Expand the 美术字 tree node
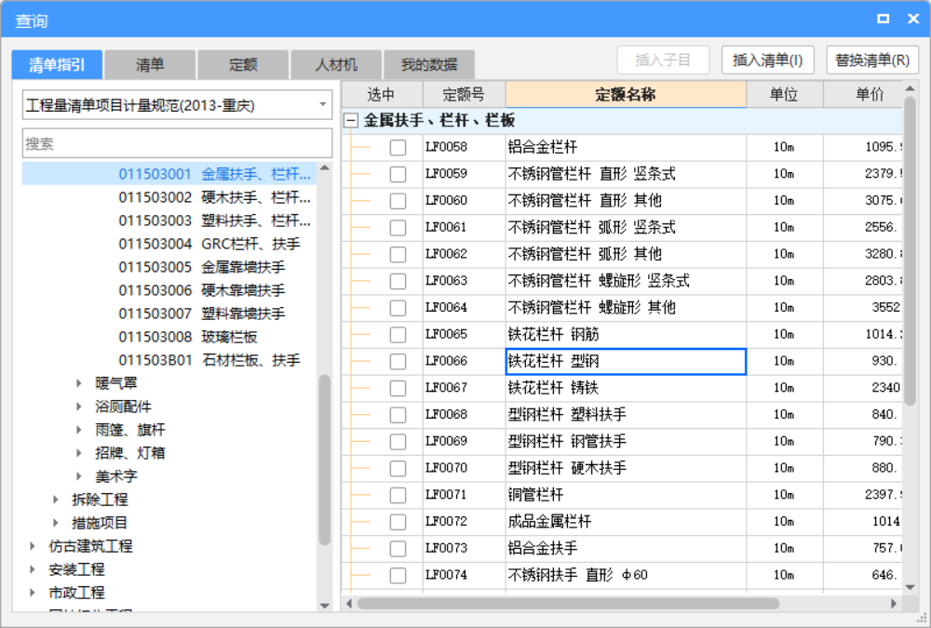 (x=79, y=476)
